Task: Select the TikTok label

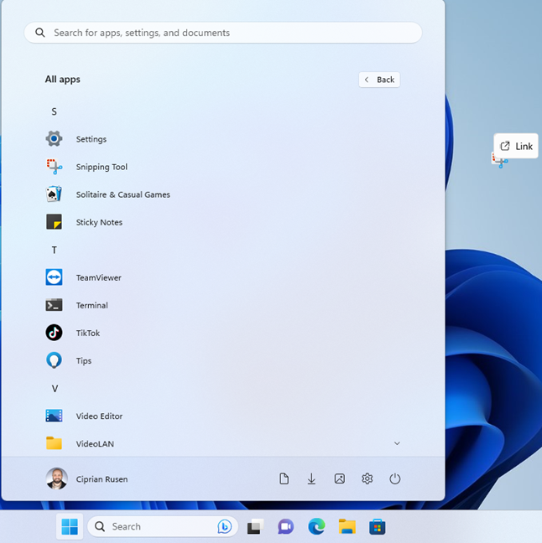Action: tap(88, 334)
